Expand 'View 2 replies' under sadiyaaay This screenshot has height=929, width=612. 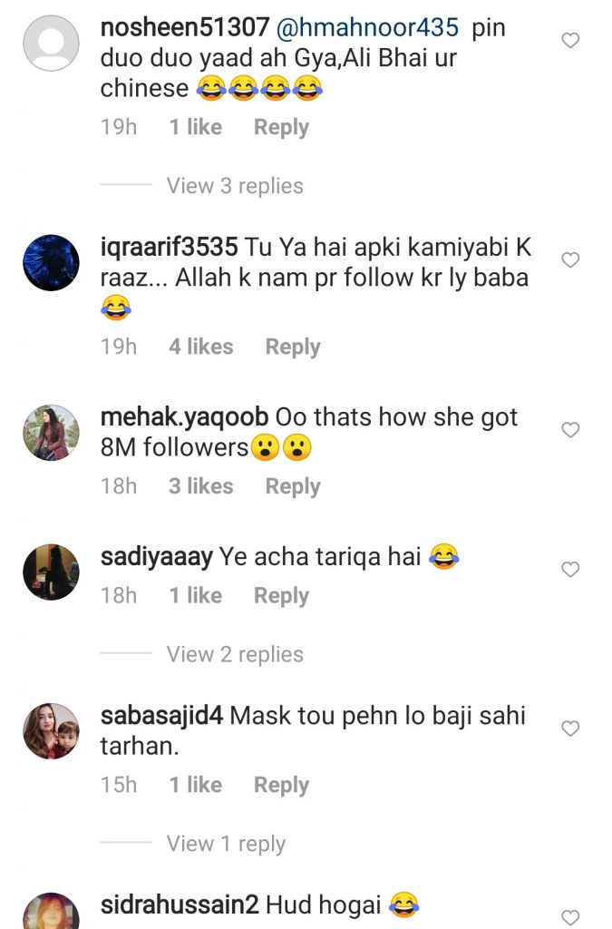tap(234, 654)
